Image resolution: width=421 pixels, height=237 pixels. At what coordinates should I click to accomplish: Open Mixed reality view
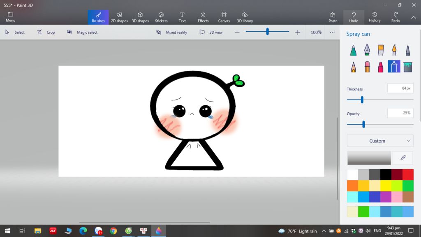click(x=171, y=32)
